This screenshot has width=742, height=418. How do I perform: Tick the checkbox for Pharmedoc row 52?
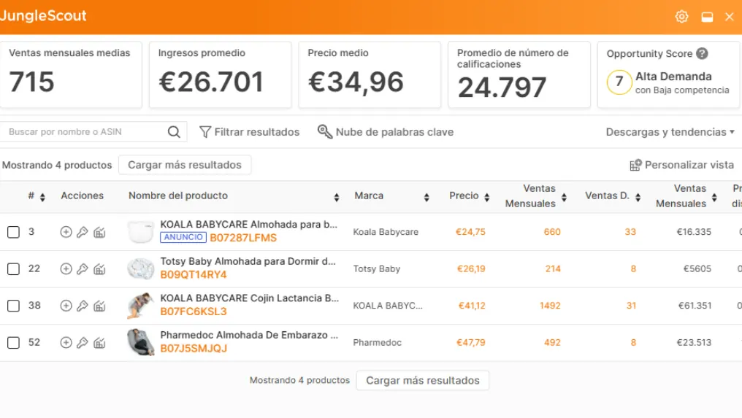[13, 342]
